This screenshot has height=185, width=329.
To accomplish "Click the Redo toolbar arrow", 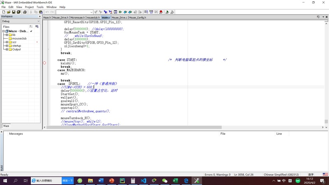I will point(52,12).
